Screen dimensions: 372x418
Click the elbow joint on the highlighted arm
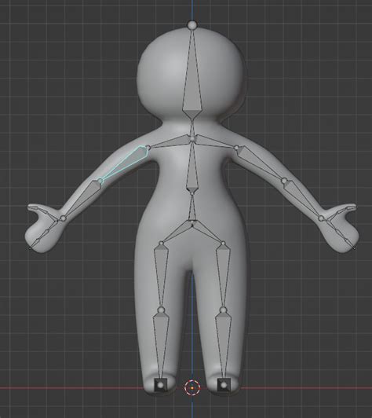click(x=100, y=181)
